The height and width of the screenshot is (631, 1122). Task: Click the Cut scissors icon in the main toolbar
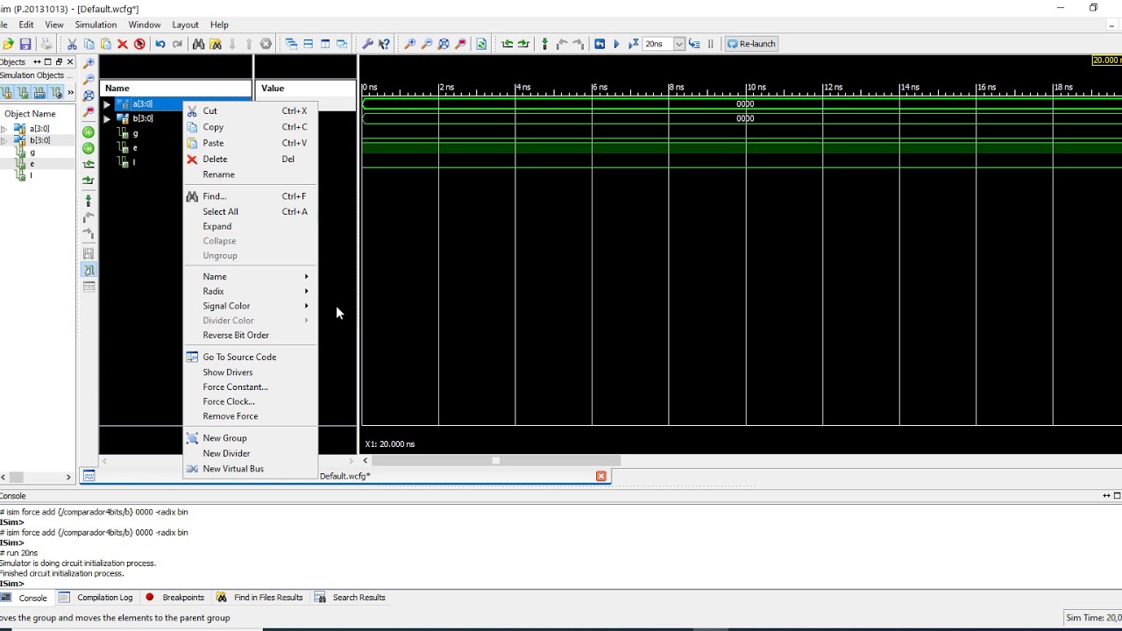pyautogui.click(x=72, y=44)
